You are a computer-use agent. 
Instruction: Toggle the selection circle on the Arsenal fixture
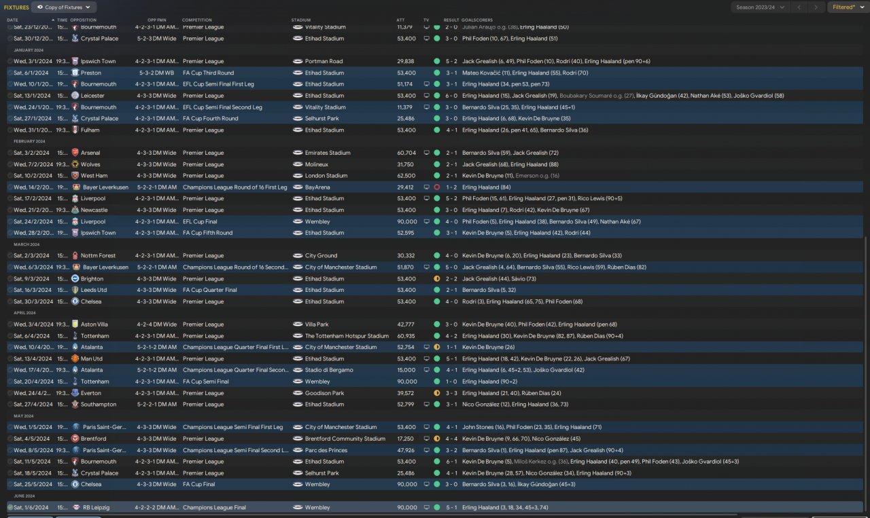[x=10, y=153]
